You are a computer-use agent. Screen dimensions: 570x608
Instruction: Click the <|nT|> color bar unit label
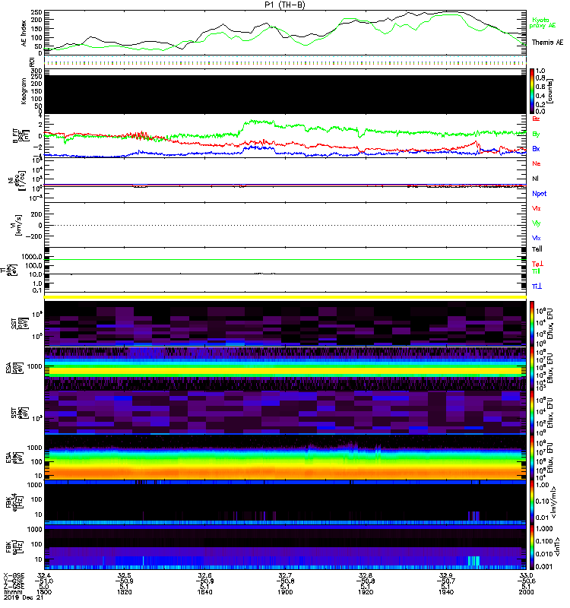point(558,547)
